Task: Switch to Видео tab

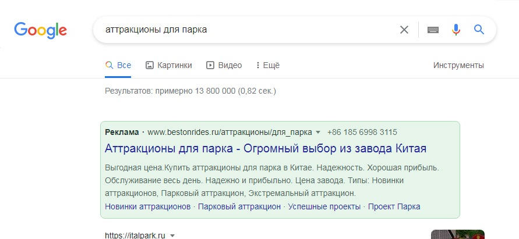Action: (x=224, y=65)
